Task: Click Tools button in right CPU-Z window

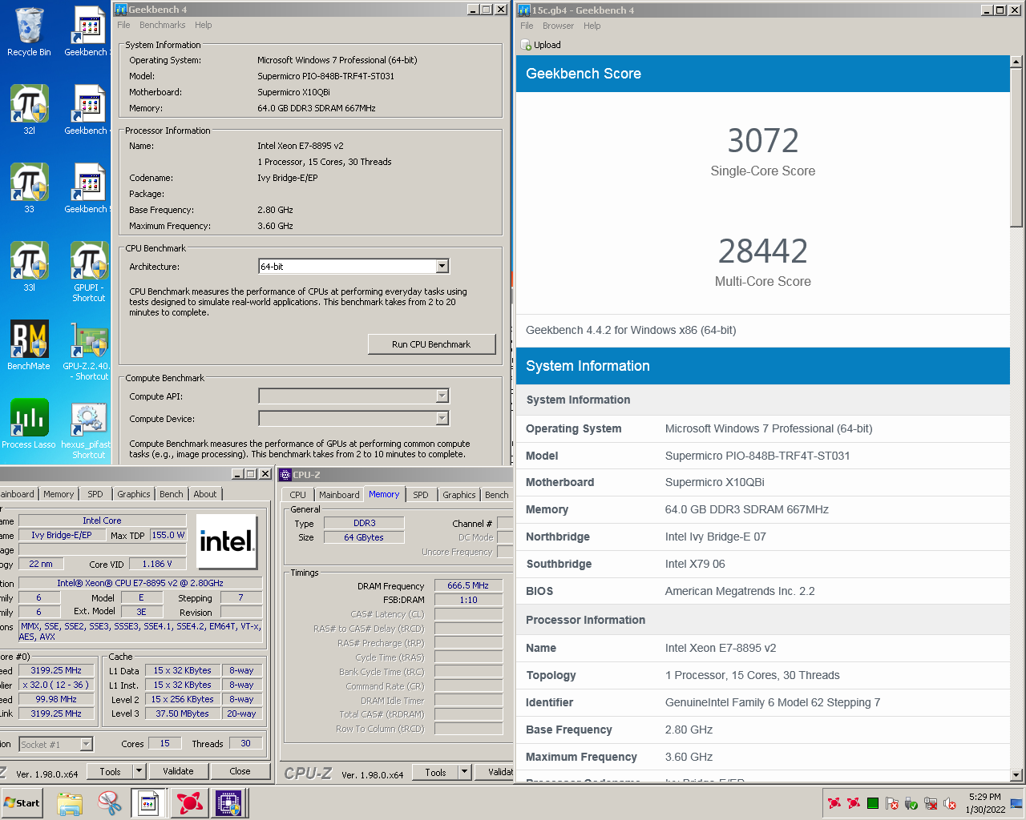Action: 435,772
